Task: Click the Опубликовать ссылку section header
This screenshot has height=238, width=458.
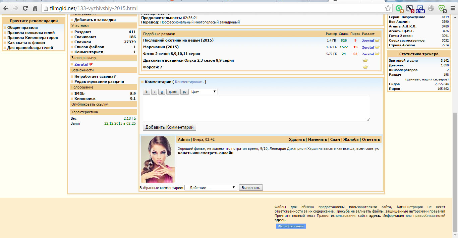Action: pyautogui.click(x=103, y=104)
